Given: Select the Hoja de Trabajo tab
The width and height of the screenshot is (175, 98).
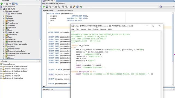Looking at the screenshot, I should (48, 11).
